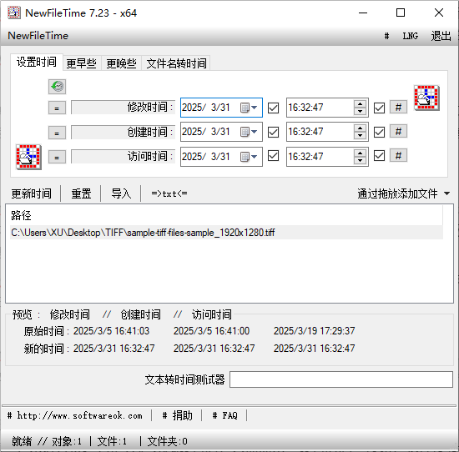
Task: Click the = button for 修改时间
Action: (57, 108)
